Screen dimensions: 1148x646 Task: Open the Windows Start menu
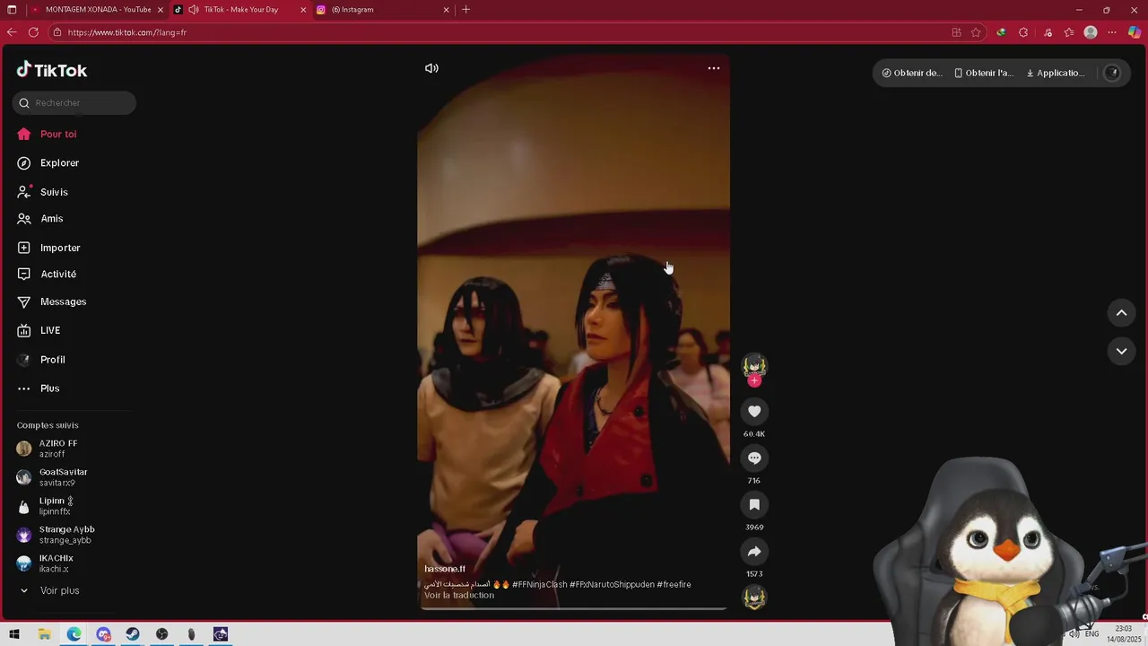point(14,634)
